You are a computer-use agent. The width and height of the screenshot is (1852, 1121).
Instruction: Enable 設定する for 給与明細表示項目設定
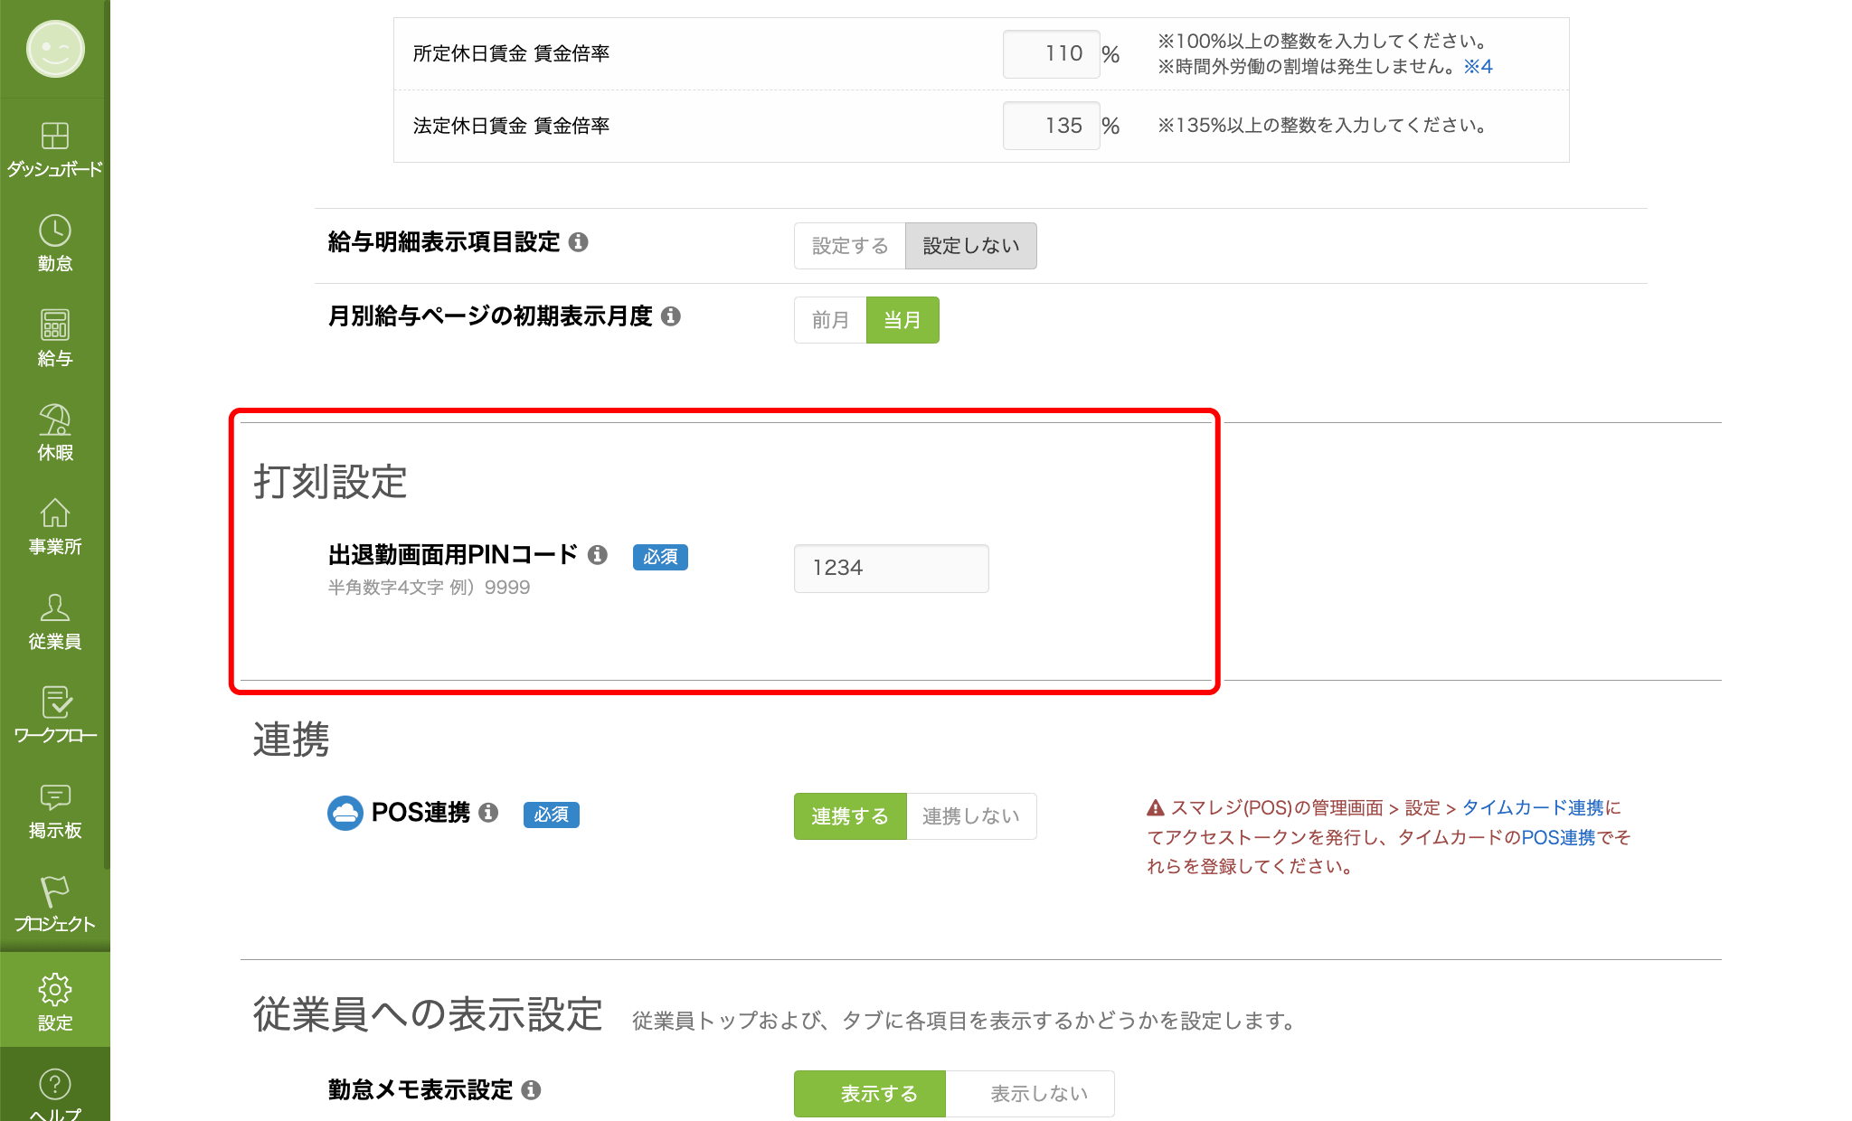click(848, 245)
